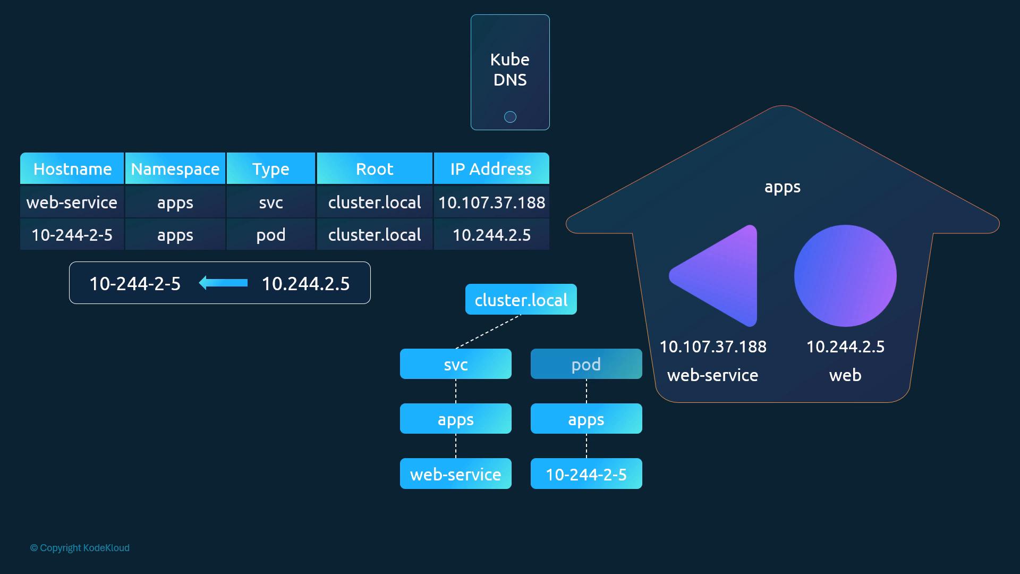Select the cluster.local root node in tree
This screenshot has height=574, width=1020.
pyautogui.click(x=521, y=299)
